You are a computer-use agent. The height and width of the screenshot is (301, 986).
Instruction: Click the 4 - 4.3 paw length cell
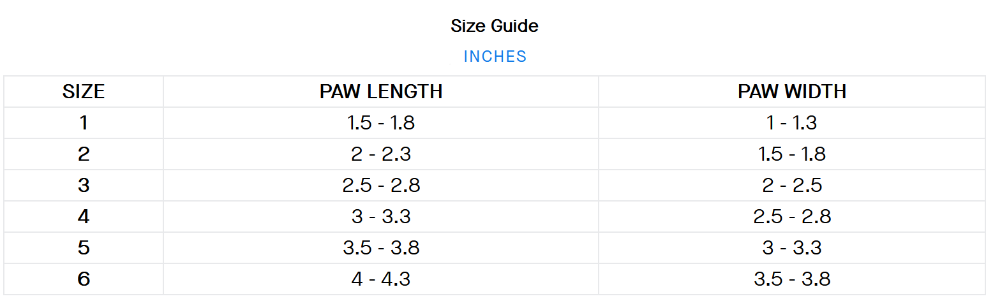point(381,279)
